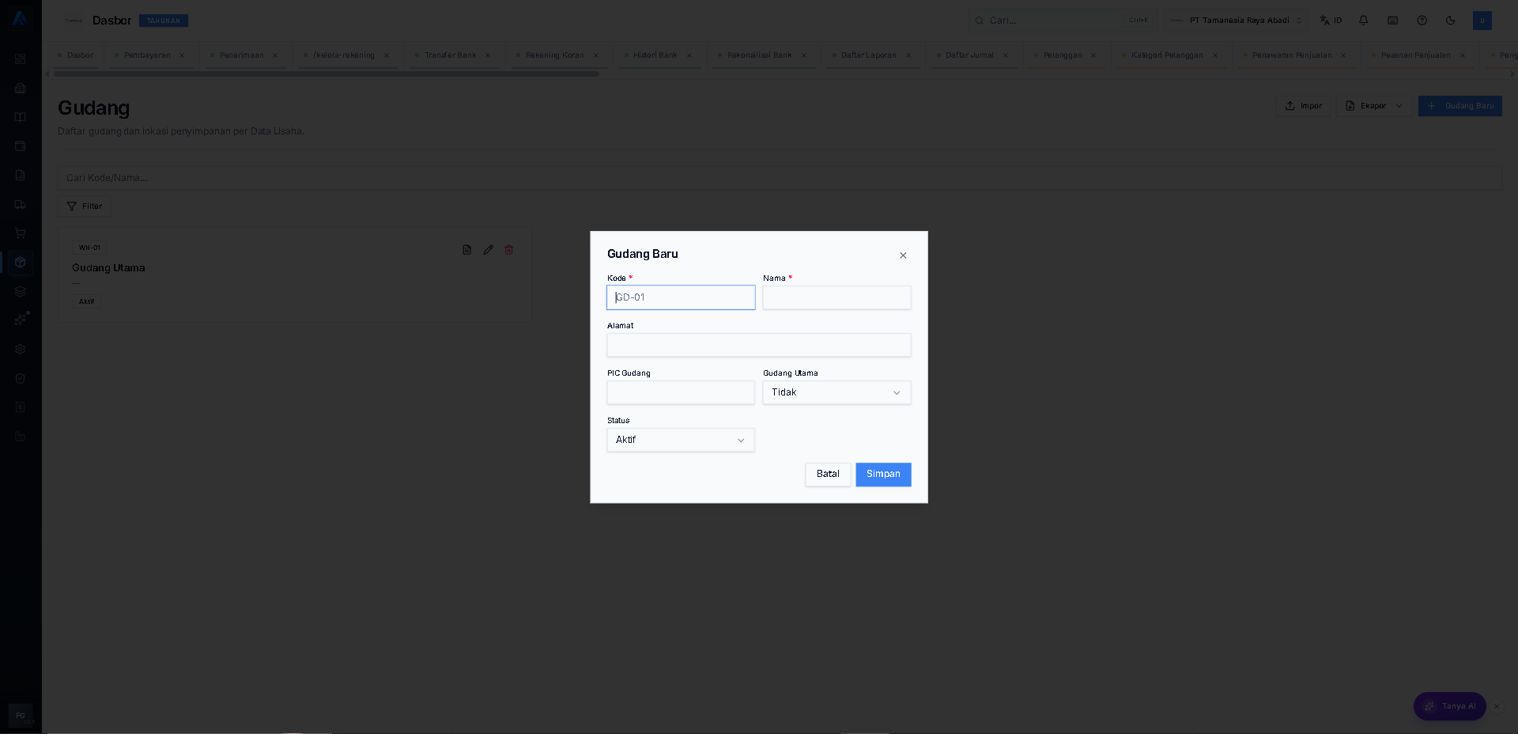Click the Nama input field
The width and height of the screenshot is (1518, 734).
(836, 297)
